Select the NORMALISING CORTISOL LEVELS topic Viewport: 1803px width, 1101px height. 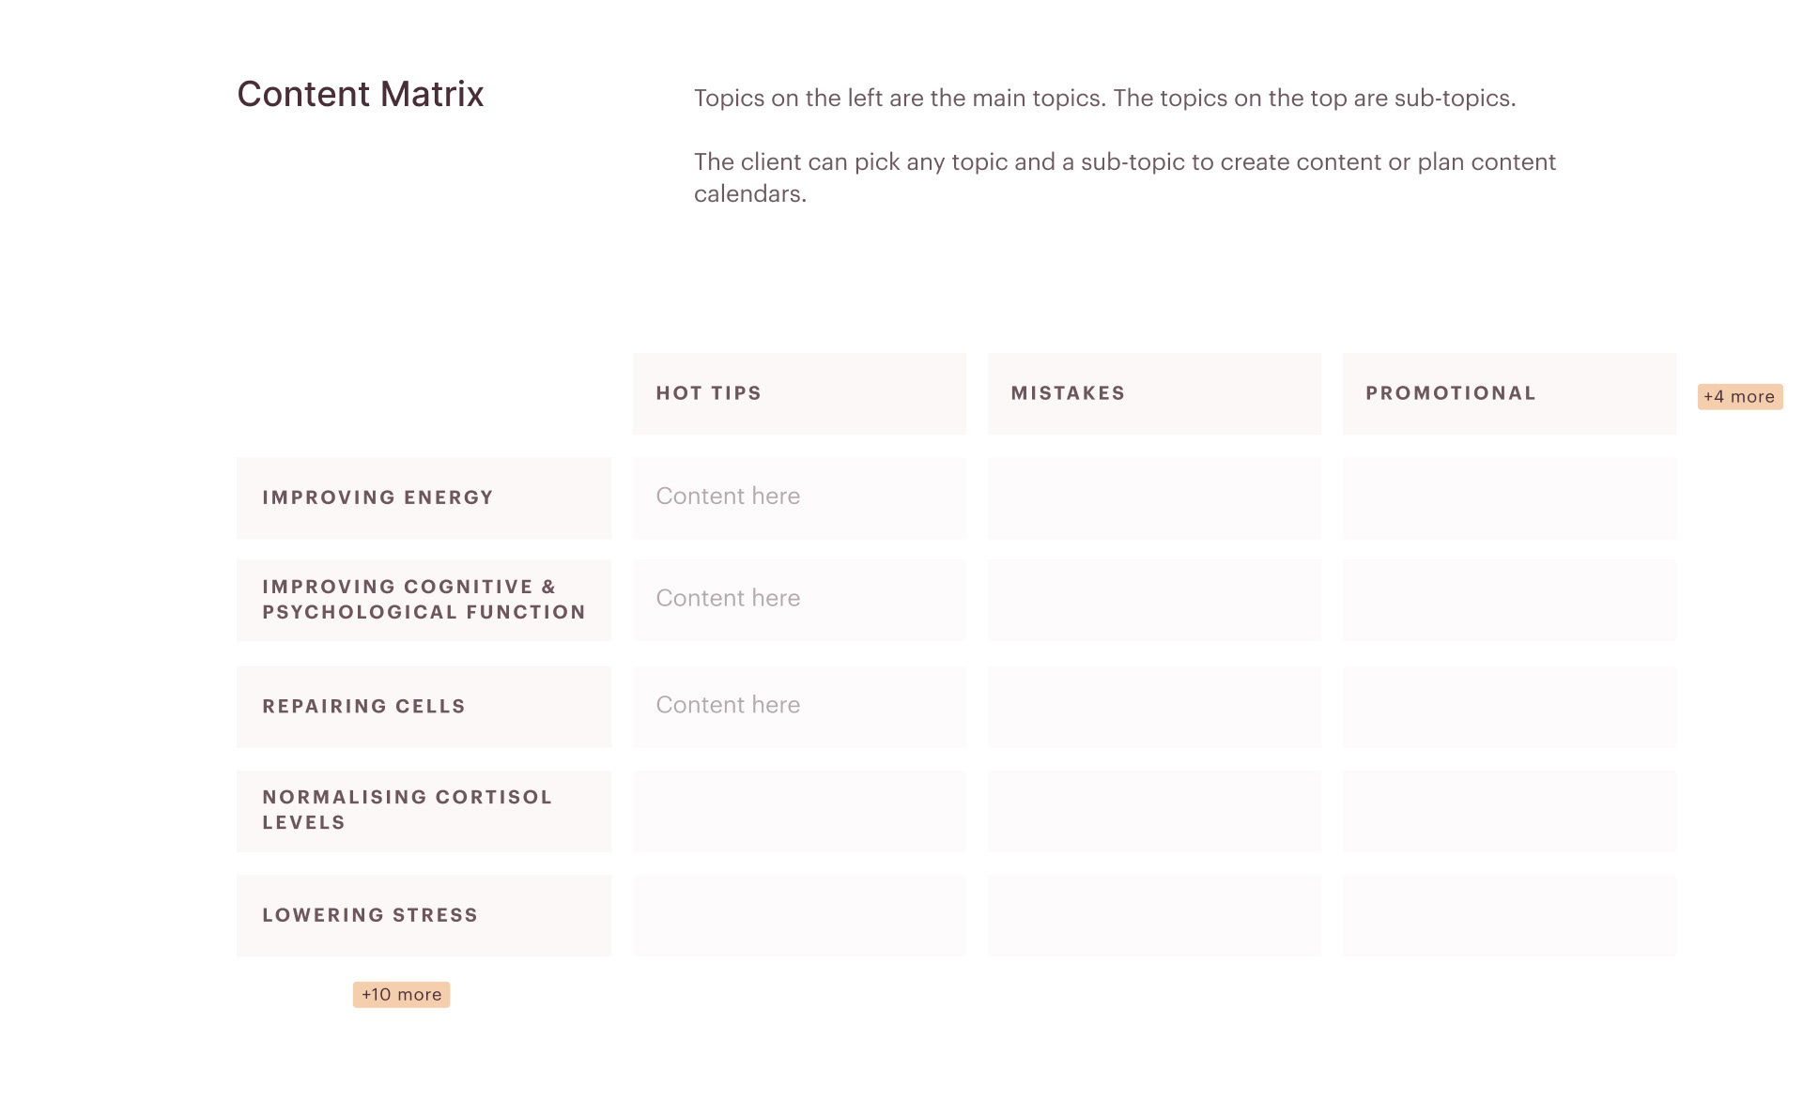424,811
